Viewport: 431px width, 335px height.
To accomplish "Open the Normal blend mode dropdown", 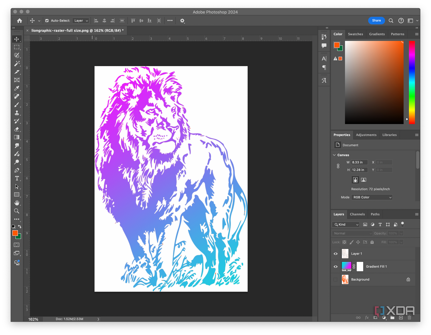I will (352, 233).
